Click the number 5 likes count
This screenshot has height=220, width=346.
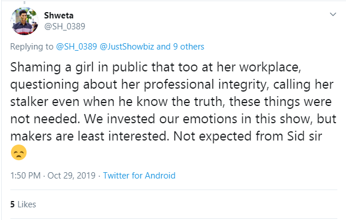click(13, 204)
